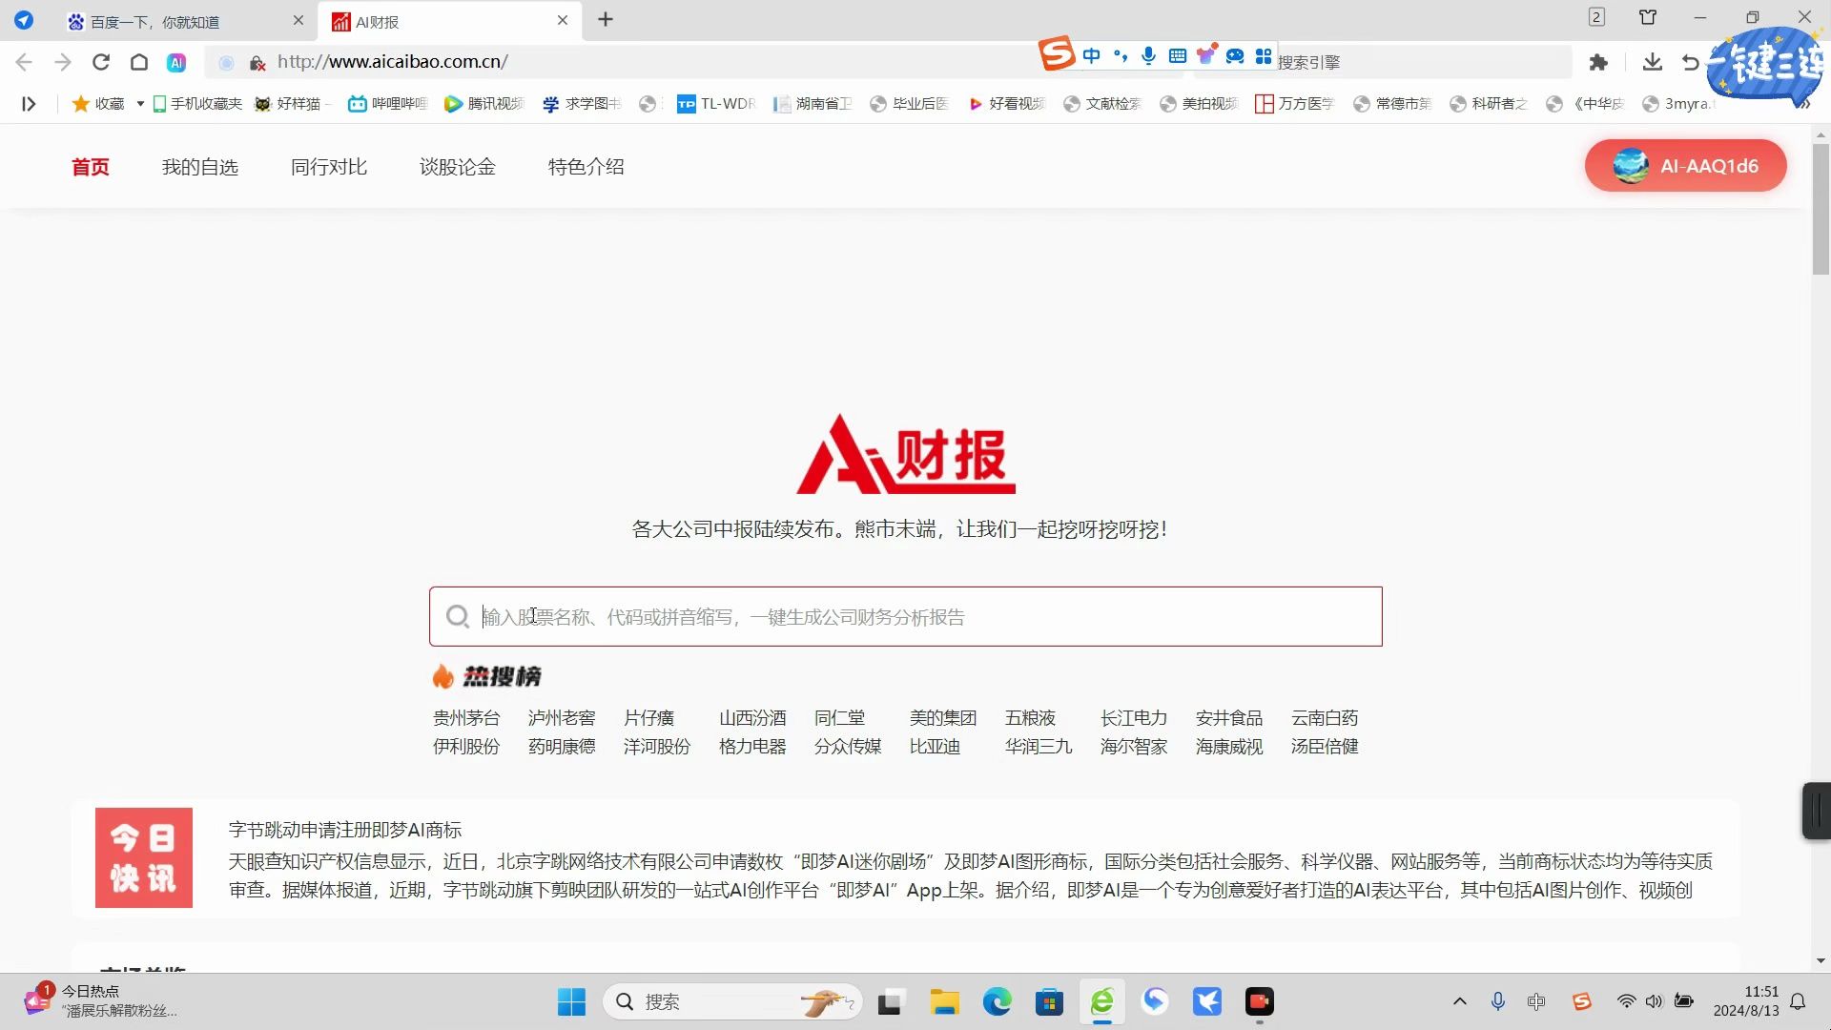The height and width of the screenshot is (1030, 1831).
Task: Select 比亚迪 from hot search list
Action: 935,747
